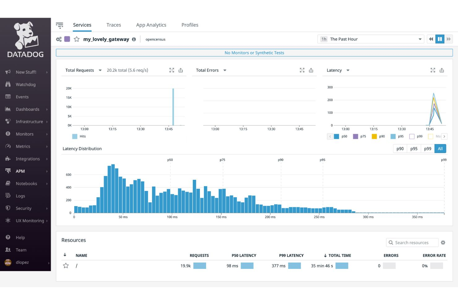
Task: Open The Past Hour time range dropdown
Action: coord(371,39)
